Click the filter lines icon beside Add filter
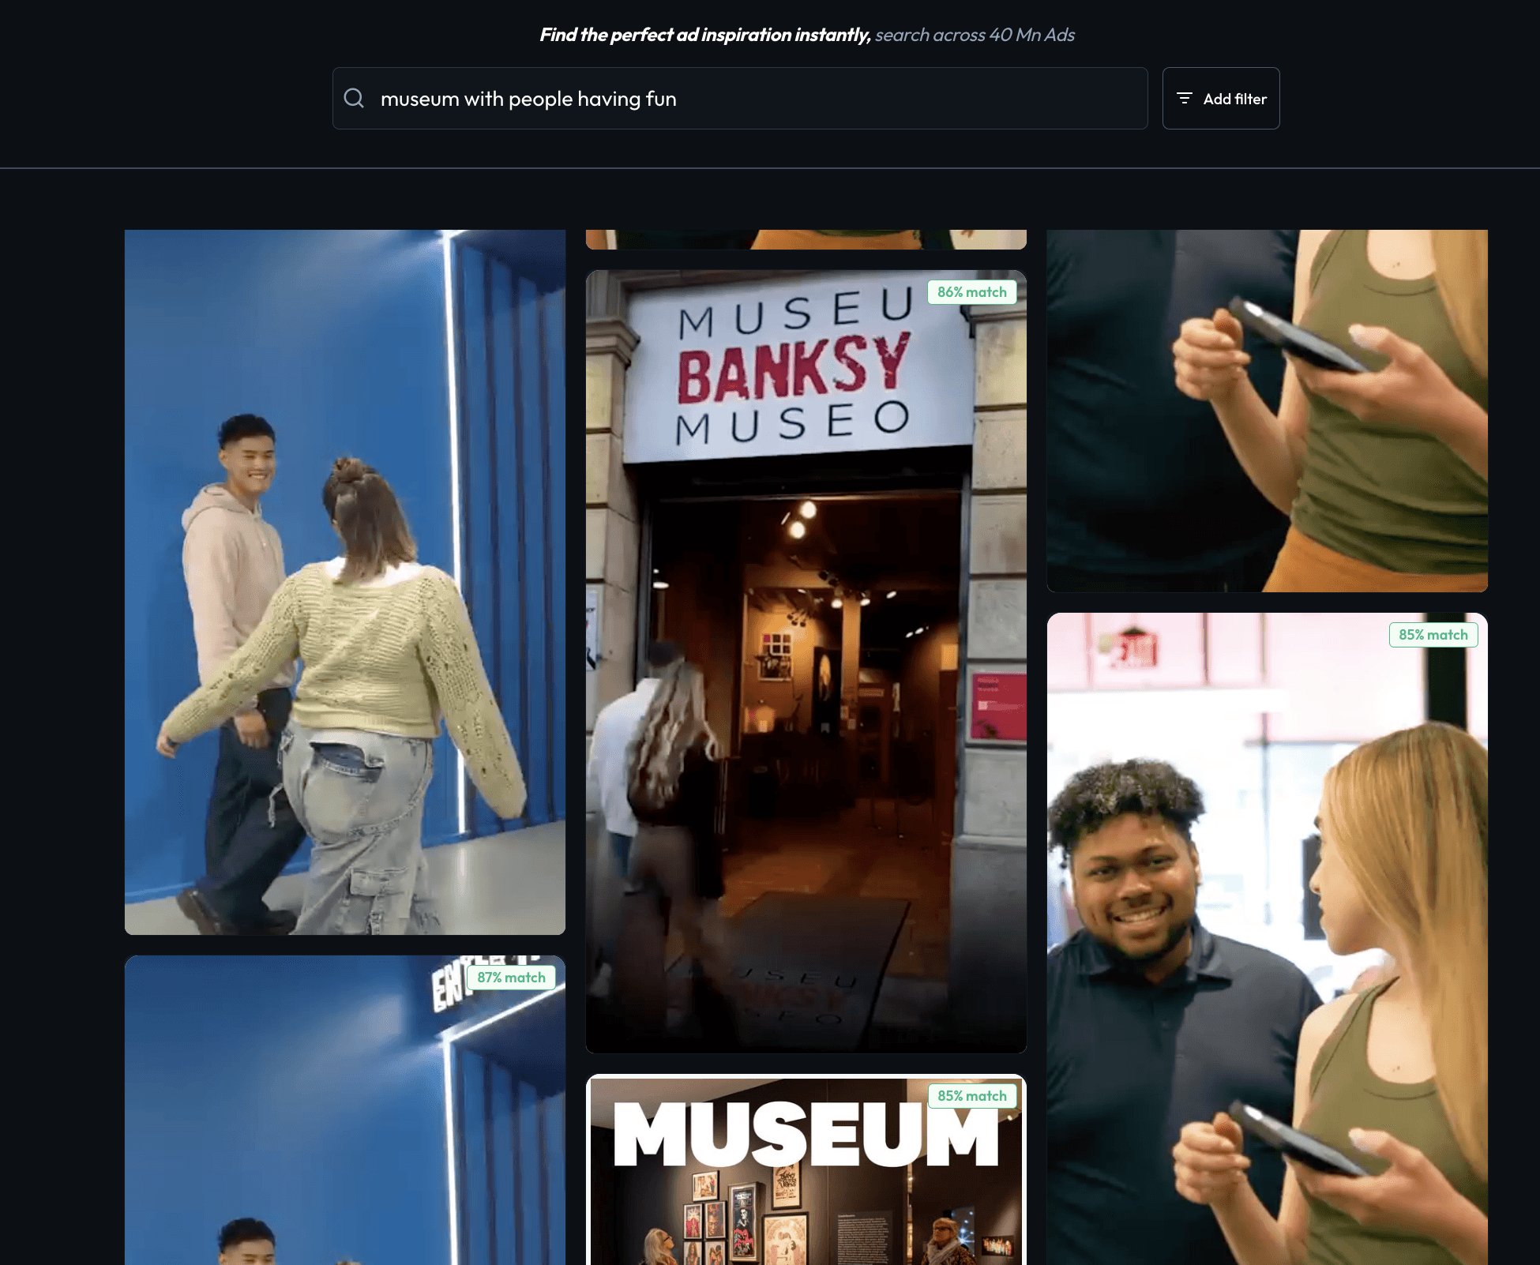Viewport: 1540px width, 1265px height. pyautogui.click(x=1184, y=98)
